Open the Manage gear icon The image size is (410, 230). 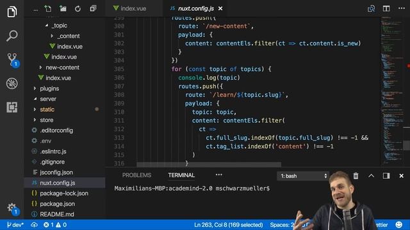click(x=12, y=208)
